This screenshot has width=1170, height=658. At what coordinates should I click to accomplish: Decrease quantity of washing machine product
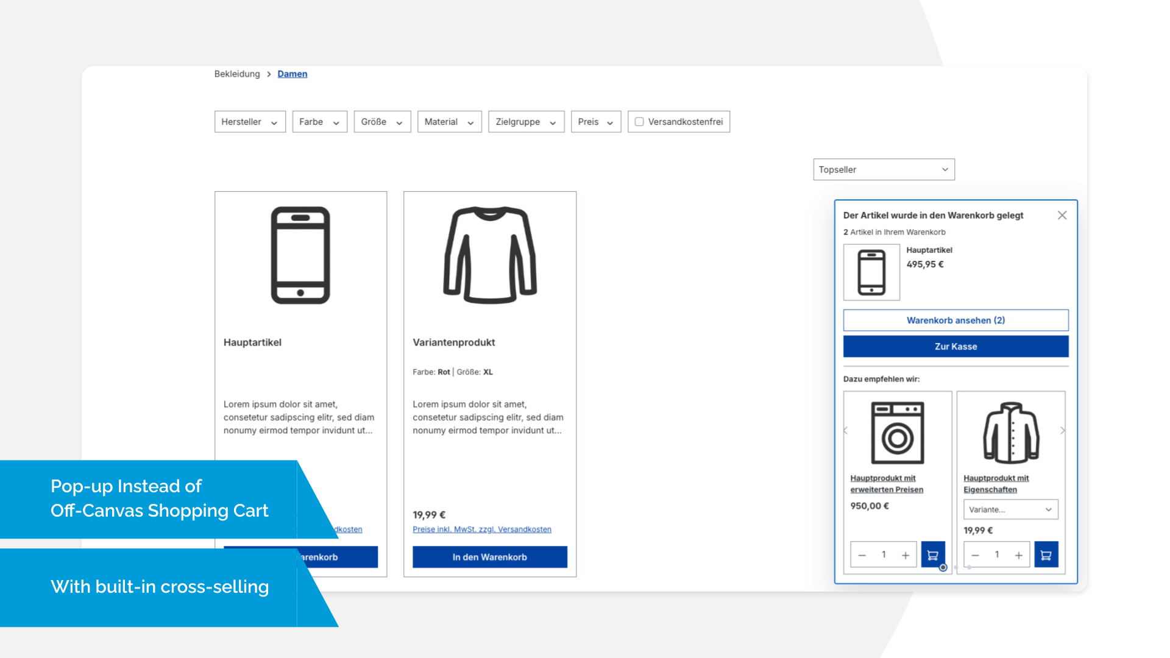[x=862, y=555]
